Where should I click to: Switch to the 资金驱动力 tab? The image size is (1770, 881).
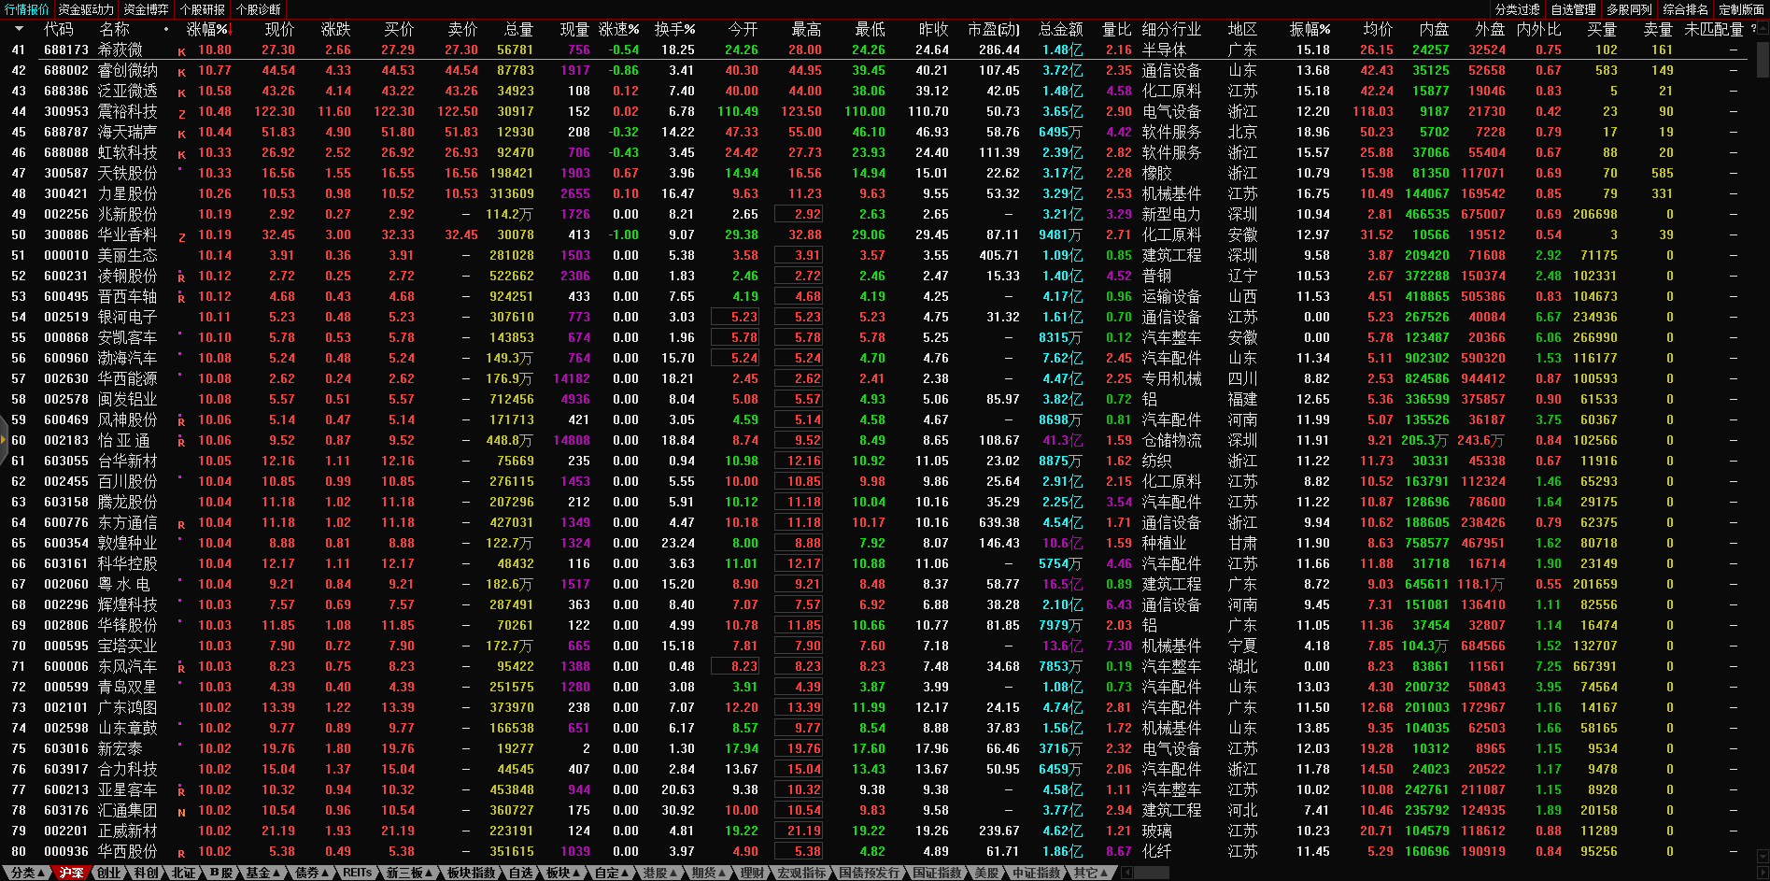86,9
